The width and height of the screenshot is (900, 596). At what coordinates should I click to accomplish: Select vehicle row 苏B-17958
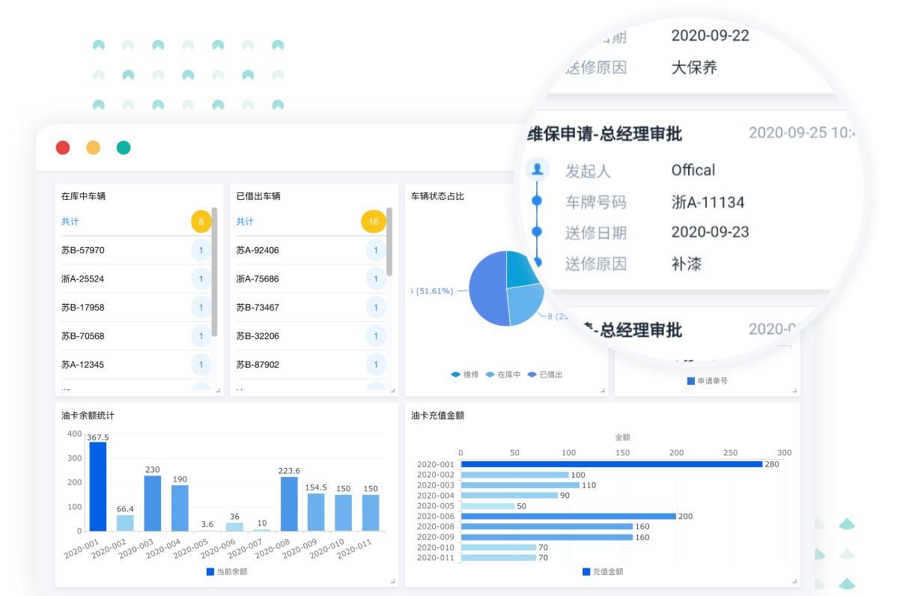click(x=136, y=307)
